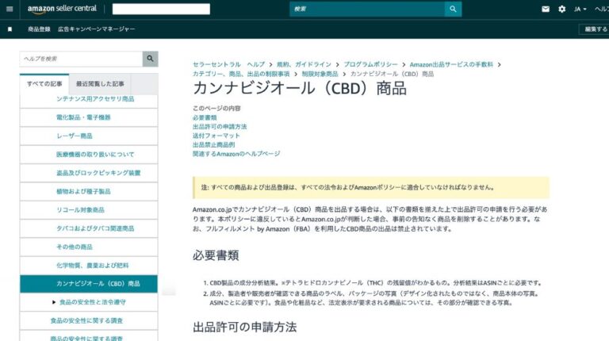Image resolution: width=609 pixels, height=341 pixels.
Task: Click the カンナビジオール（CBD）商品 page heading
Action: [x=300, y=89]
